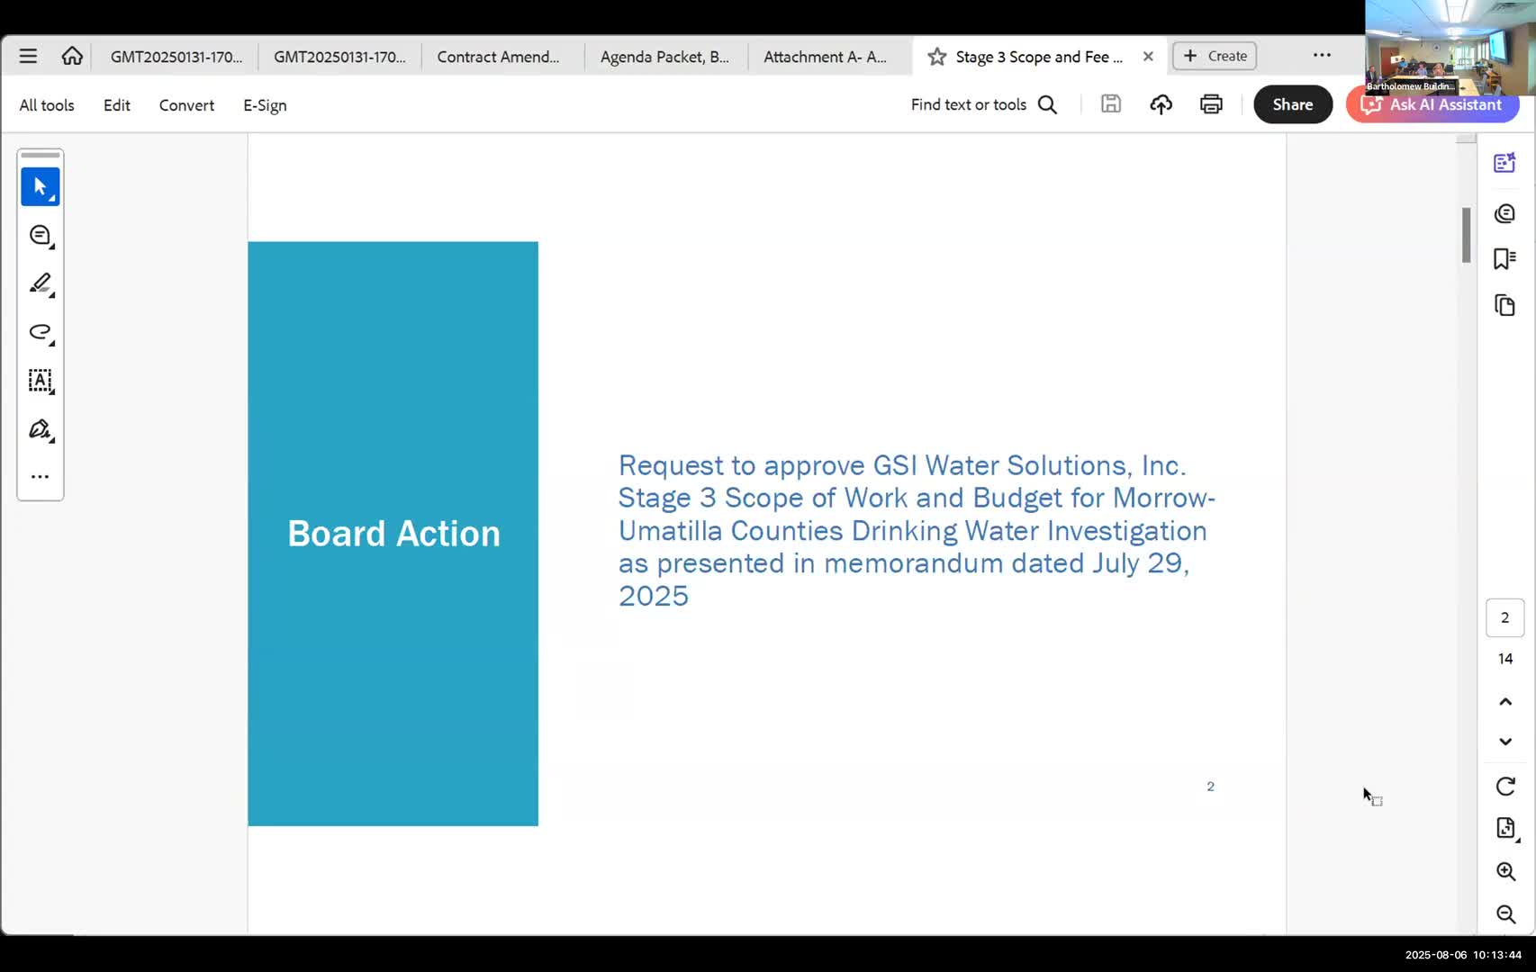
Task: Switch to the Contract Amend... tab
Action: point(498,57)
